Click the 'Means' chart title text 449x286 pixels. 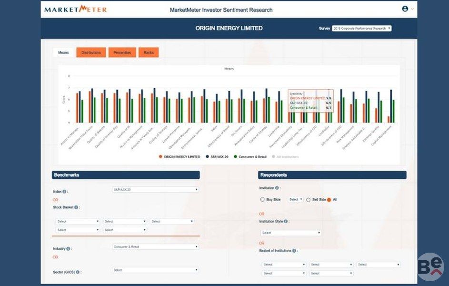pos(229,69)
